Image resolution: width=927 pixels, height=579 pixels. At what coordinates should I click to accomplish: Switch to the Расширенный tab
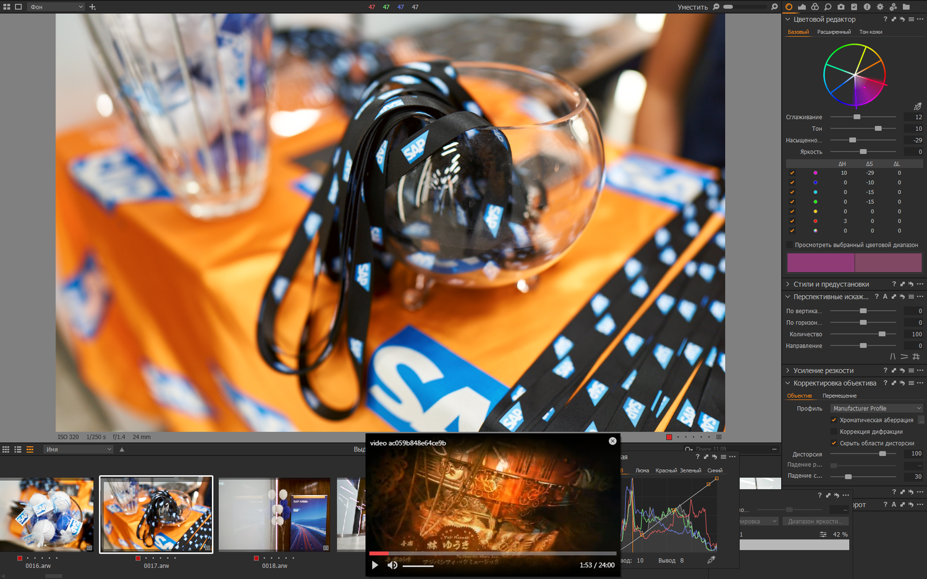coord(834,32)
